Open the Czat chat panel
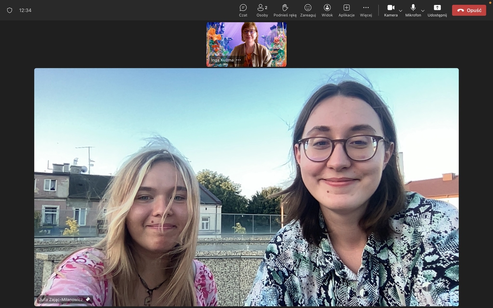493x308 pixels. pos(243,10)
